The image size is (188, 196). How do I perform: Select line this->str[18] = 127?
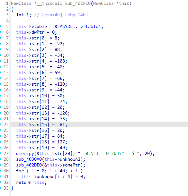point(41,142)
